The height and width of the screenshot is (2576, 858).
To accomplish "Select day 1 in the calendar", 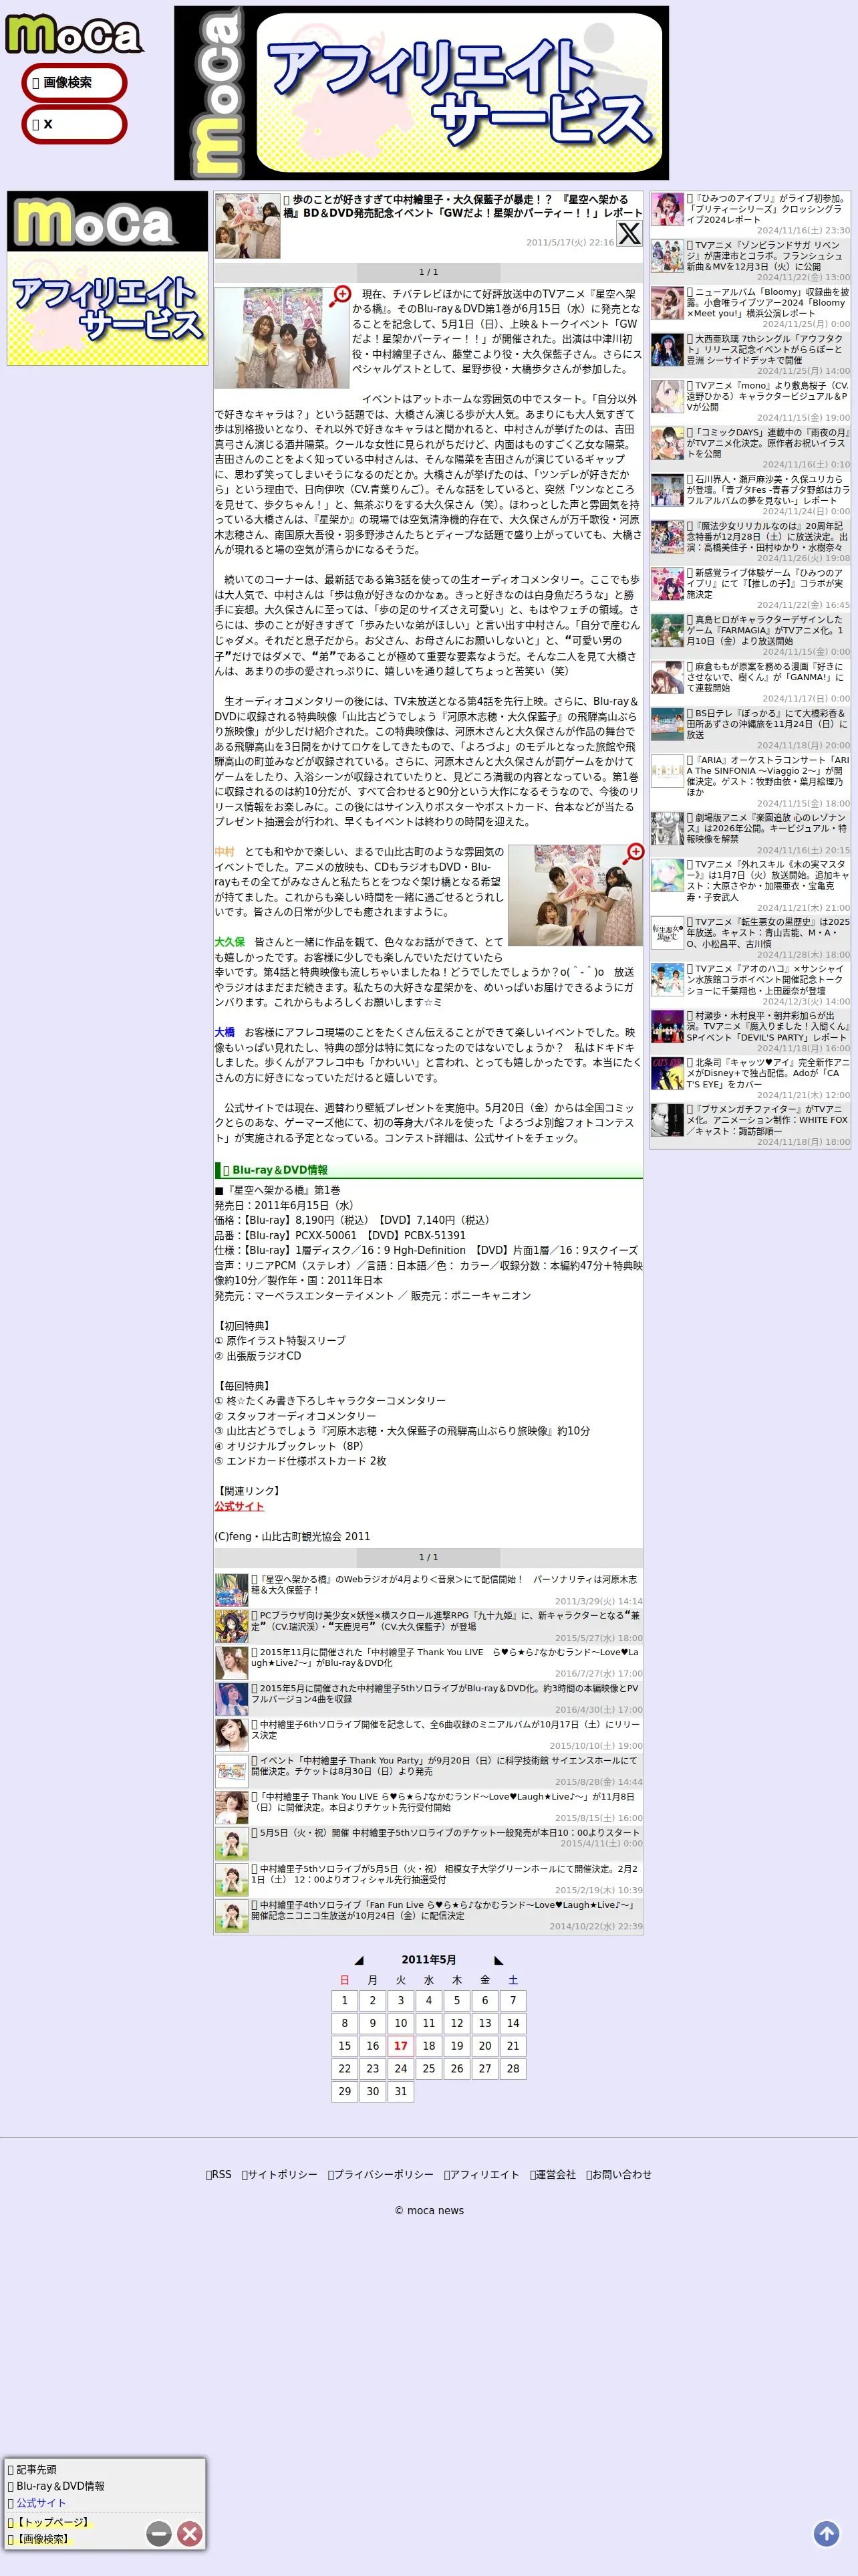I will click(345, 2000).
